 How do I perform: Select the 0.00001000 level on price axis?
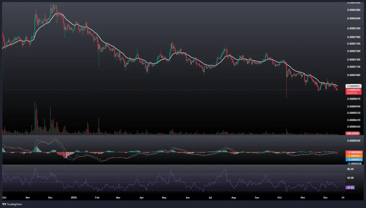353,75
